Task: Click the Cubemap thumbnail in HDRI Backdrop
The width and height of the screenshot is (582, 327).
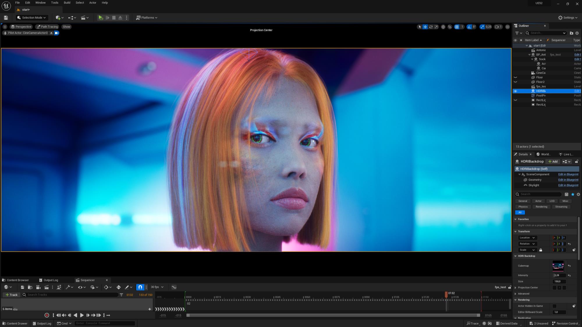Action: (558, 266)
